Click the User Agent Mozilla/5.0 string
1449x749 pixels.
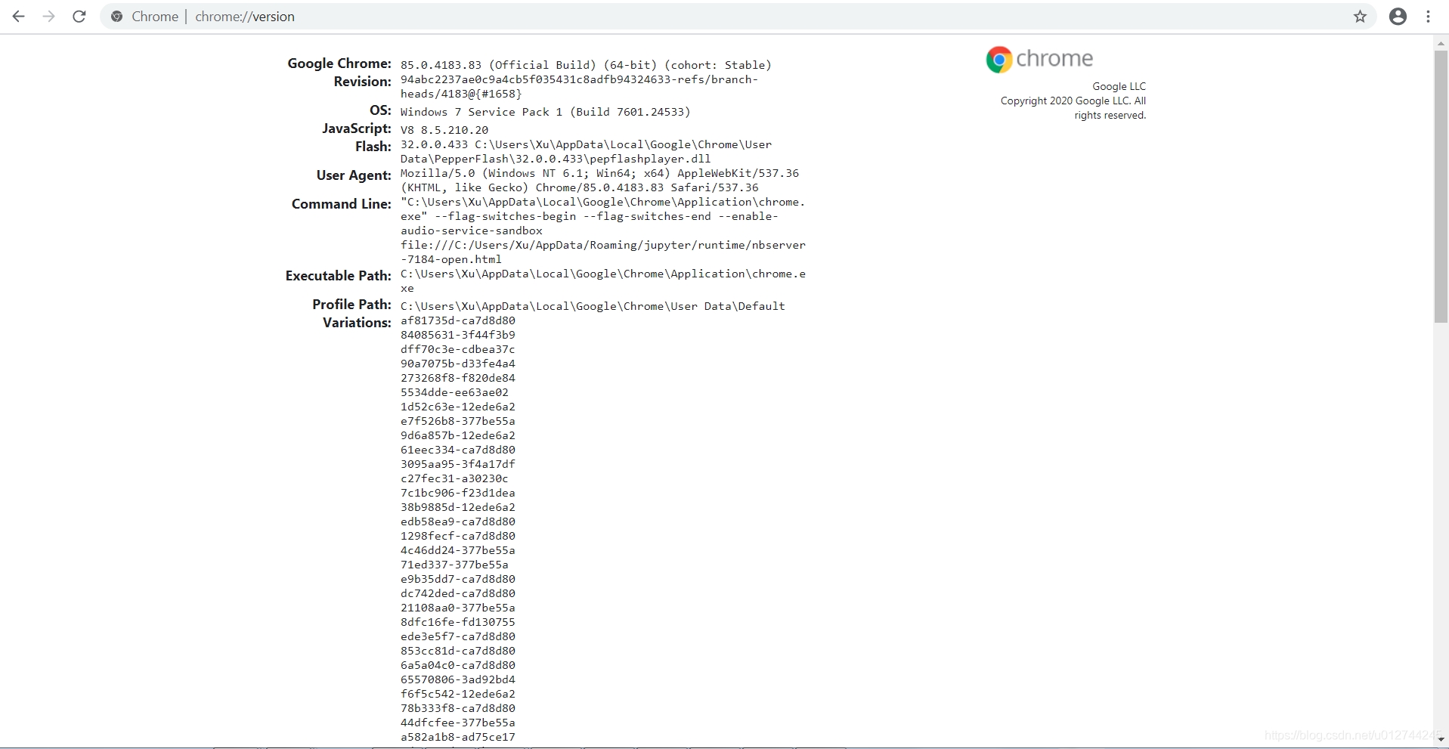click(x=599, y=181)
